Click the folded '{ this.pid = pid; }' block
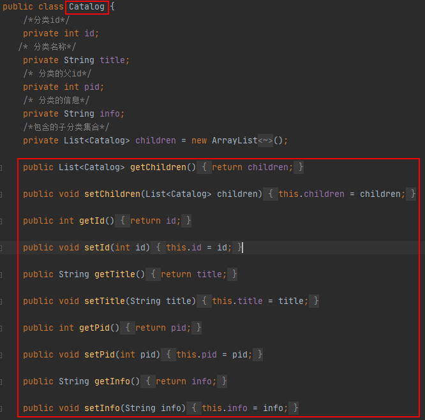Image resolution: width=425 pixels, height=420 pixels. 214,355
